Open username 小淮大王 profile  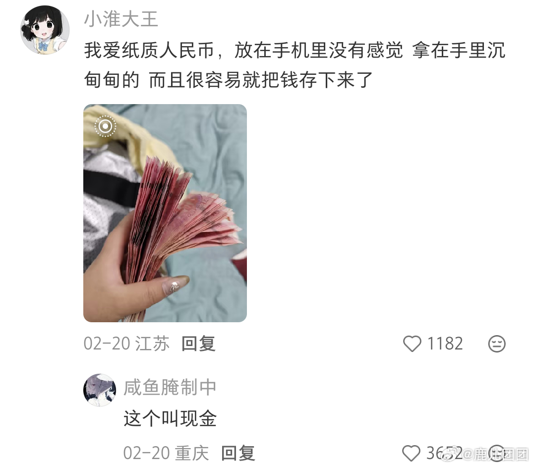[121, 19]
